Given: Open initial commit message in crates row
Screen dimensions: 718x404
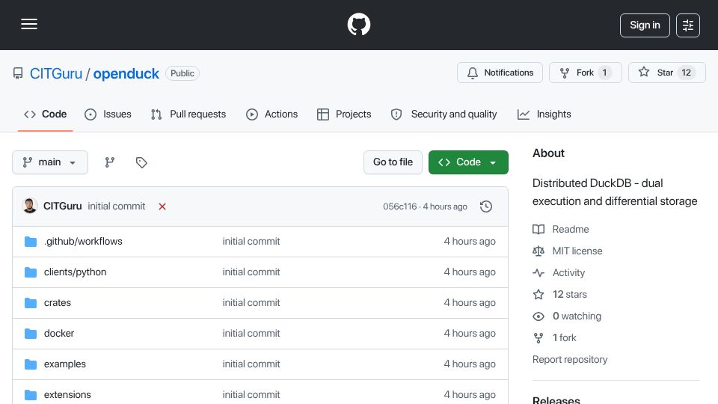Looking at the screenshot, I should tap(251, 303).
